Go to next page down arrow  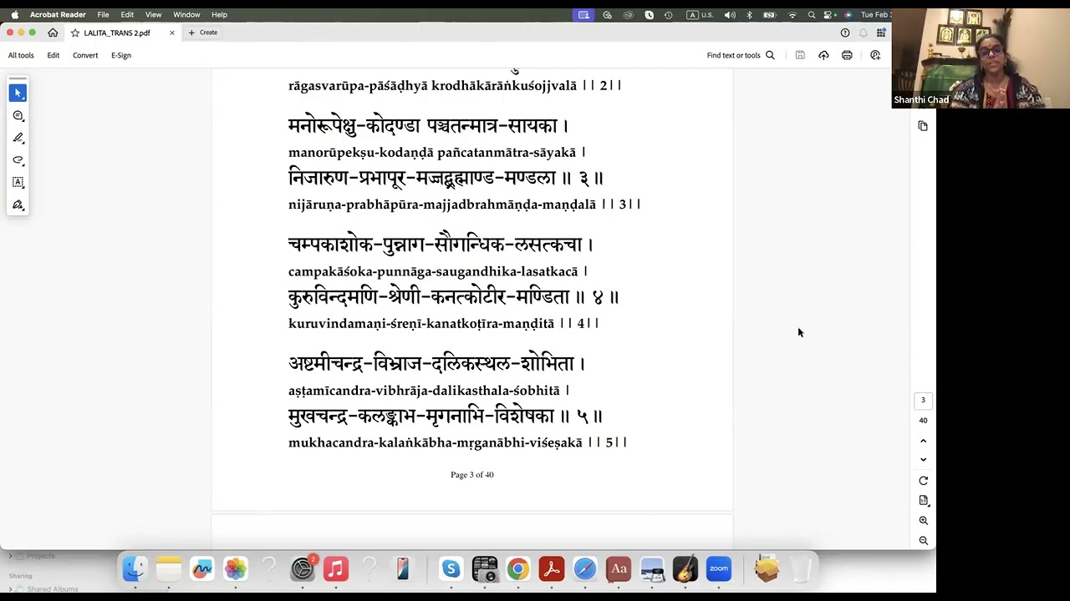point(923,460)
